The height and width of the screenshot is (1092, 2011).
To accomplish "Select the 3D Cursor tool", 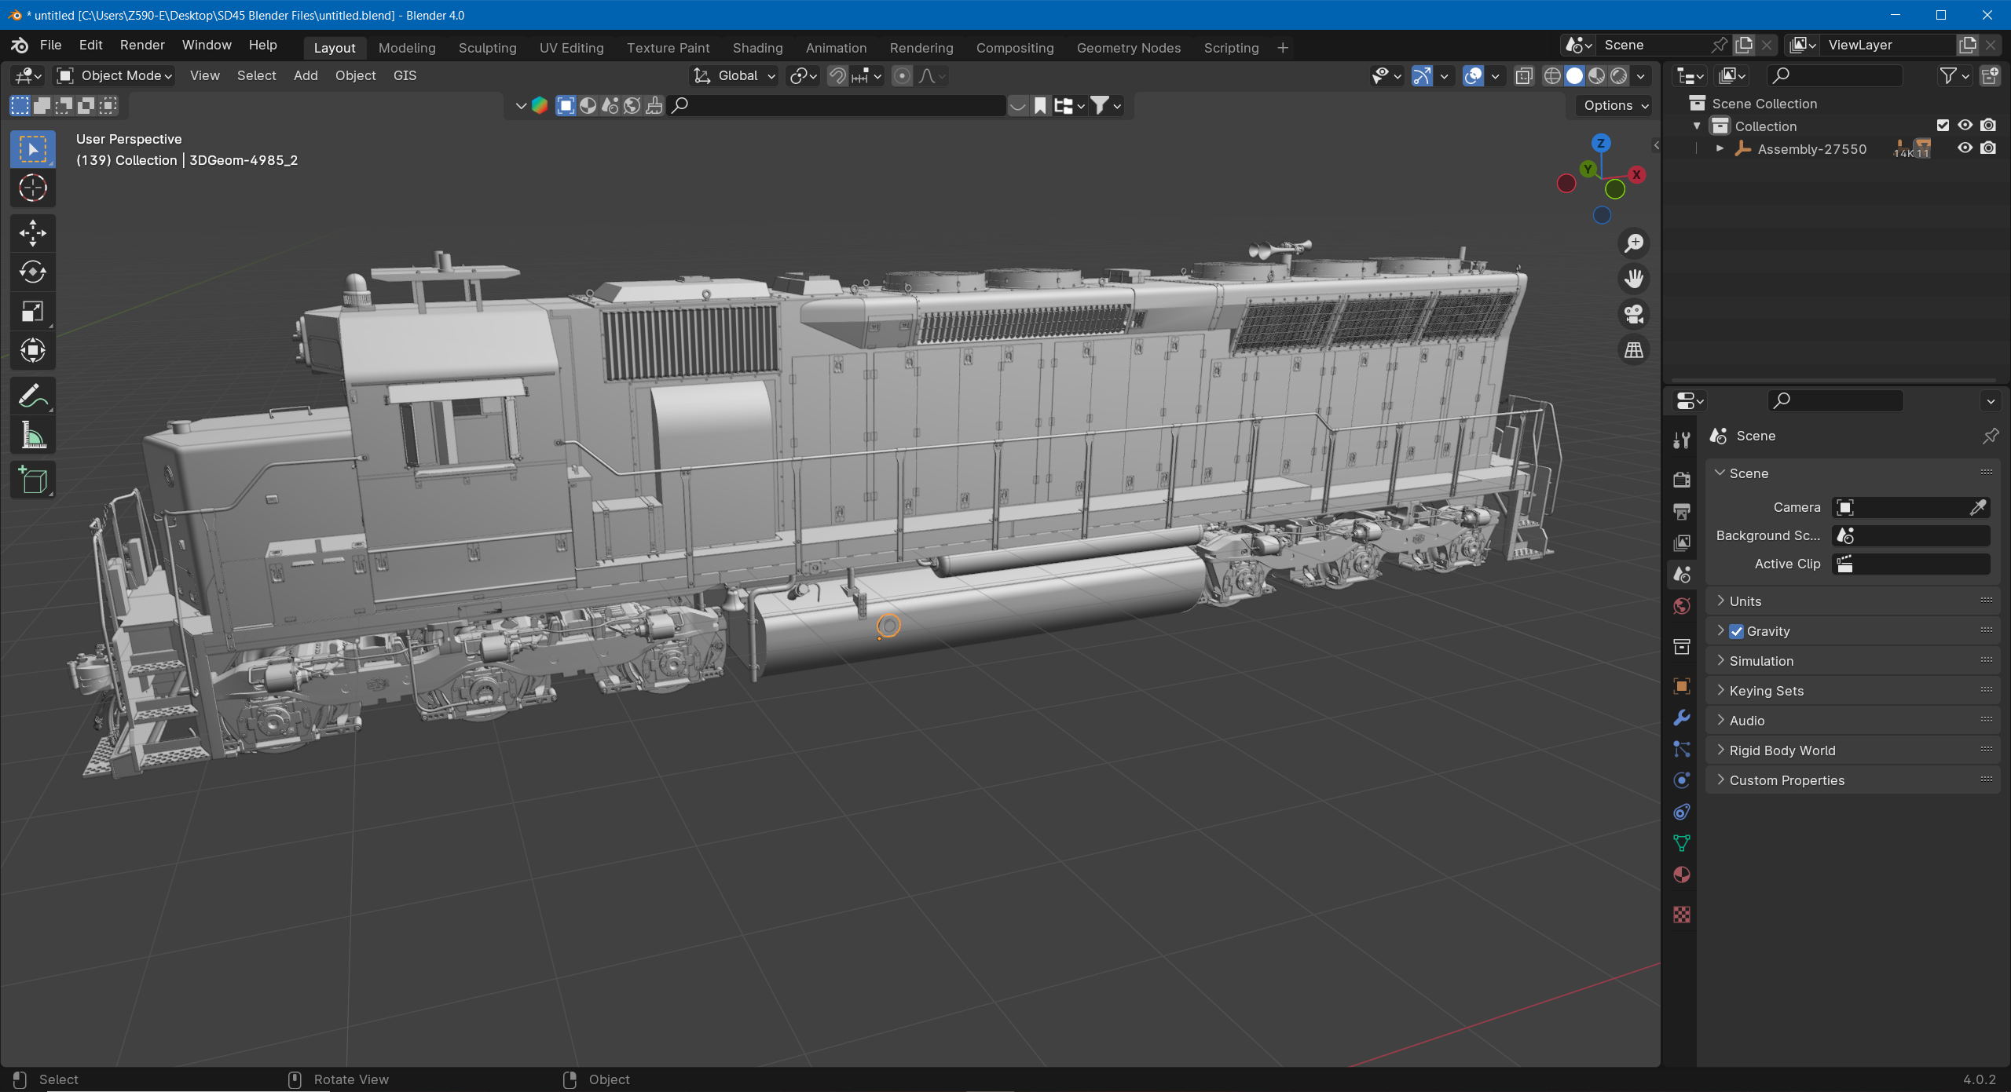I will (32, 188).
